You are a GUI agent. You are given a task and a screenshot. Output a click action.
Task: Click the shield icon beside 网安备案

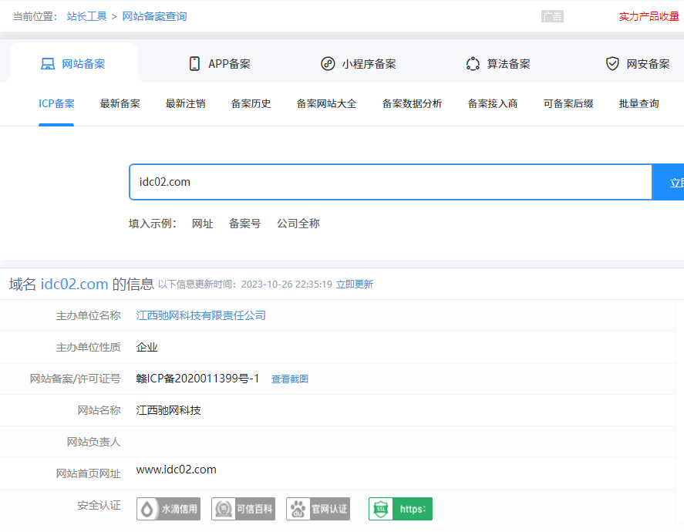click(612, 64)
